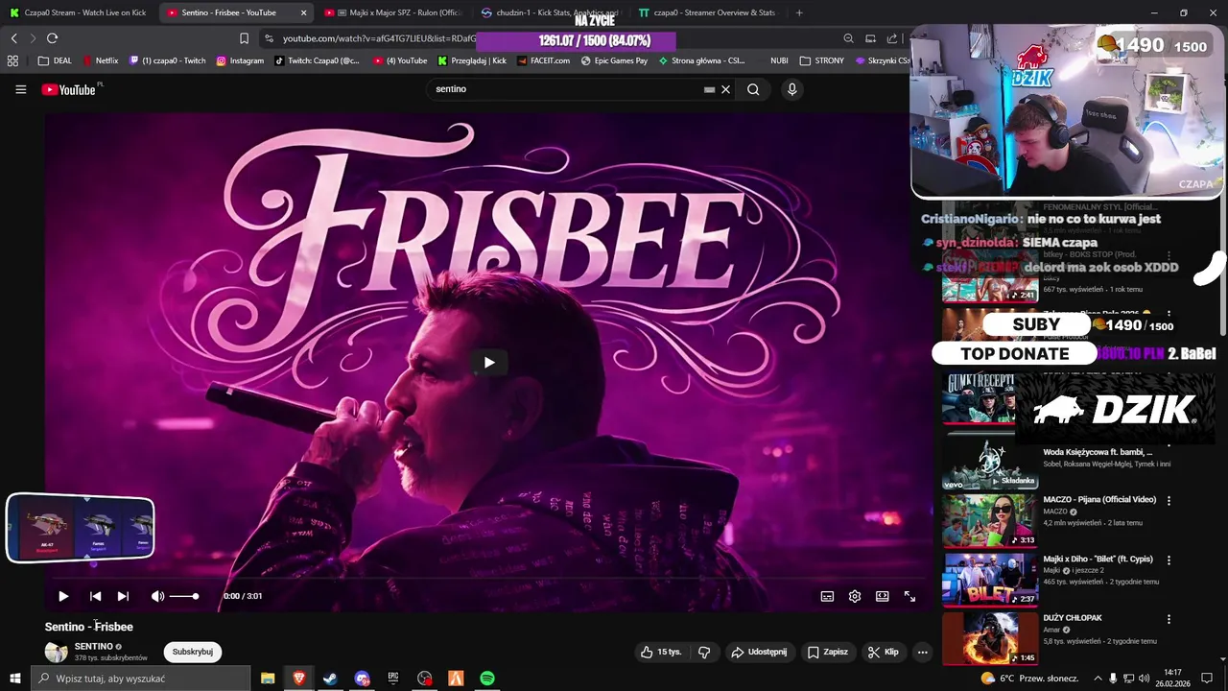
Task: Open the MACZO - Pijana video thumbnail
Action: click(990, 520)
